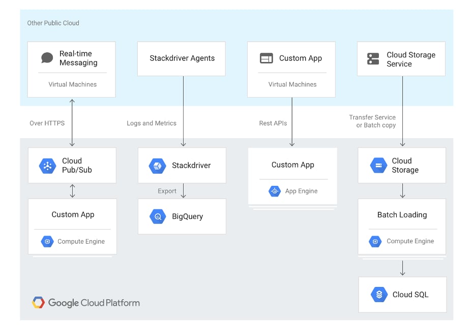
Task: Select the Cloud SQL hexagon icon
Action: click(x=379, y=295)
